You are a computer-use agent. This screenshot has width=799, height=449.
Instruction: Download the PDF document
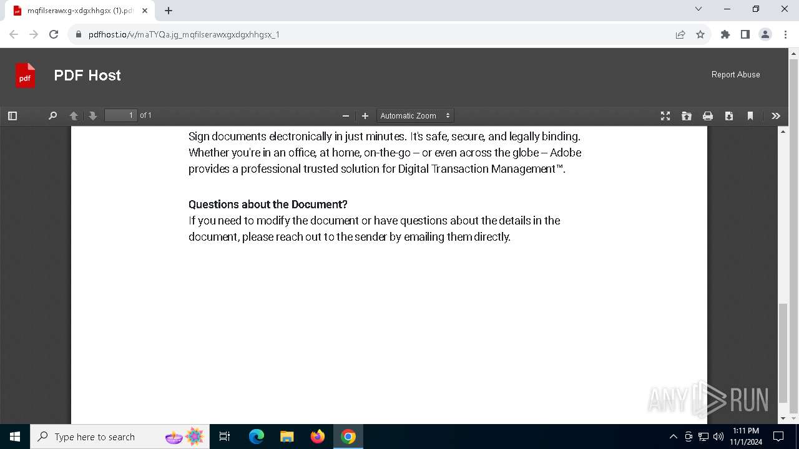tap(729, 116)
